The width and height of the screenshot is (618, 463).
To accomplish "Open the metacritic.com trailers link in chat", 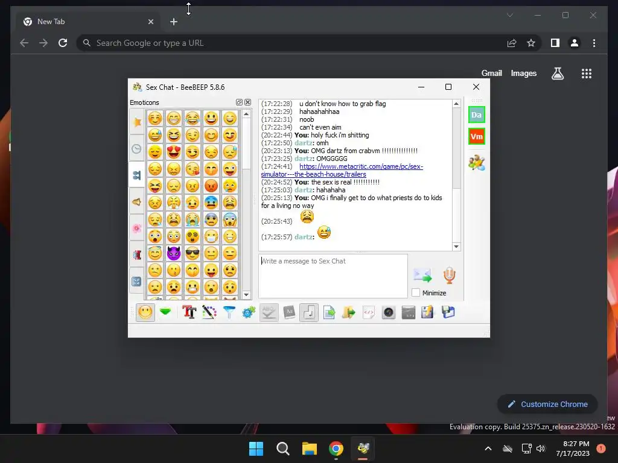I will (x=342, y=170).
